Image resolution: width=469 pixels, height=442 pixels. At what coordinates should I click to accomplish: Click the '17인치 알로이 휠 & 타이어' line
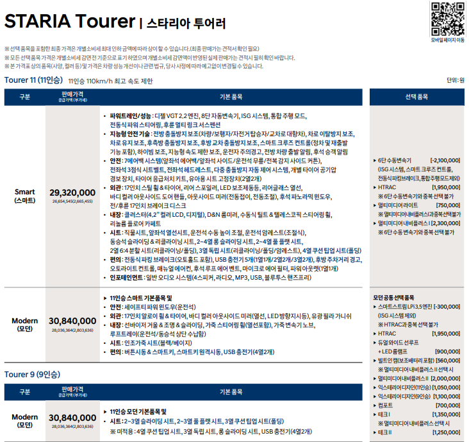(x=231, y=316)
